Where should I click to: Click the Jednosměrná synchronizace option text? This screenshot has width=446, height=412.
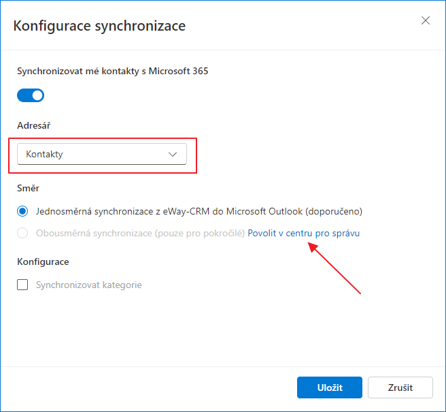[x=199, y=211]
